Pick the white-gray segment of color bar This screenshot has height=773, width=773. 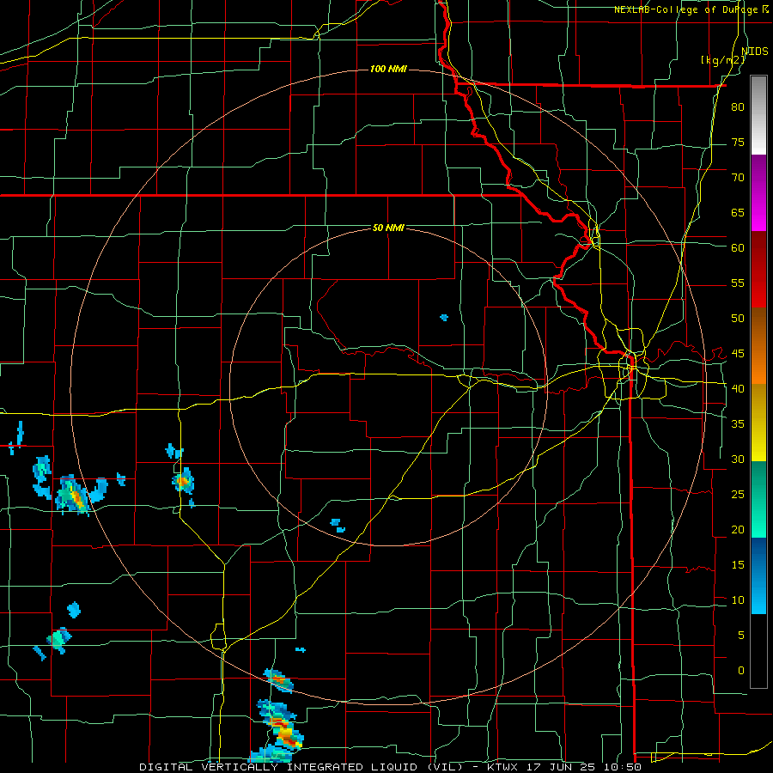point(758,115)
